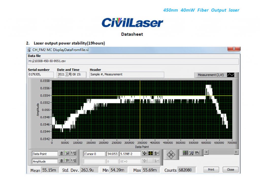Open the Y-axis number format menu

(x=73, y=161)
